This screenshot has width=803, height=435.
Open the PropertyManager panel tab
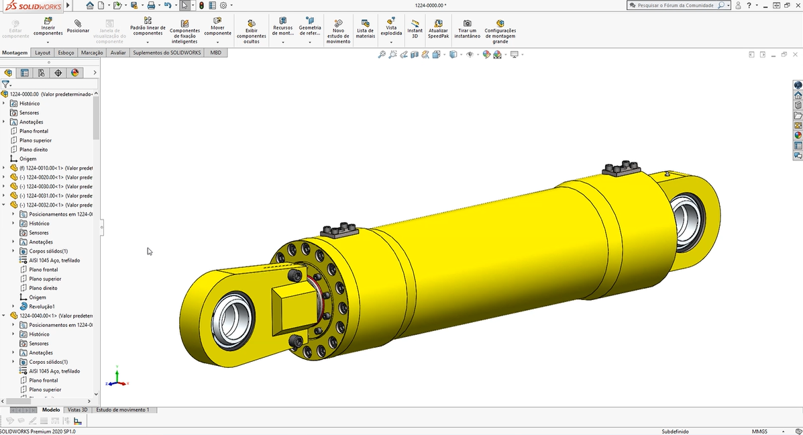click(25, 72)
